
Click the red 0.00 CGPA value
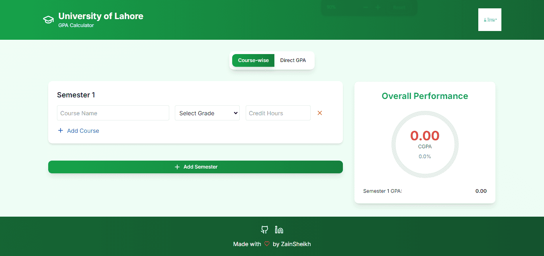(425, 136)
